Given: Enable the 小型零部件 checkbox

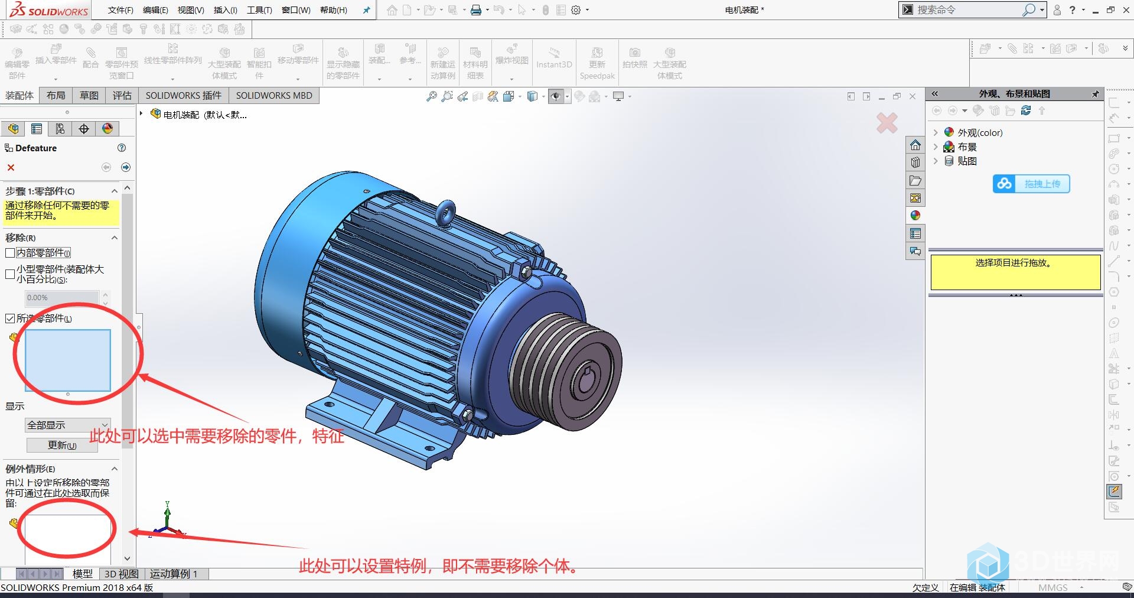Looking at the screenshot, I should (10, 274).
